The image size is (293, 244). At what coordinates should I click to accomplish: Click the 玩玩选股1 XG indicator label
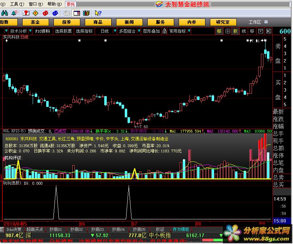click(x=23, y=183)
